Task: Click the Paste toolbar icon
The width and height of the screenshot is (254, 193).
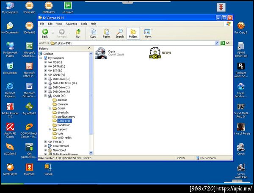Action: pos(106,33)
